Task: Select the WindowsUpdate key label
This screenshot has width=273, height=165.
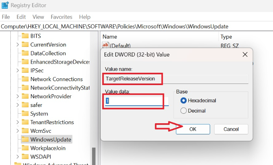Action: pos(51,139)
